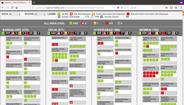Screen dimensions: 184x105
Task: Click the ANAND JN UTS FRG station title
Action: pyautogui.click(x=150, y=39)
